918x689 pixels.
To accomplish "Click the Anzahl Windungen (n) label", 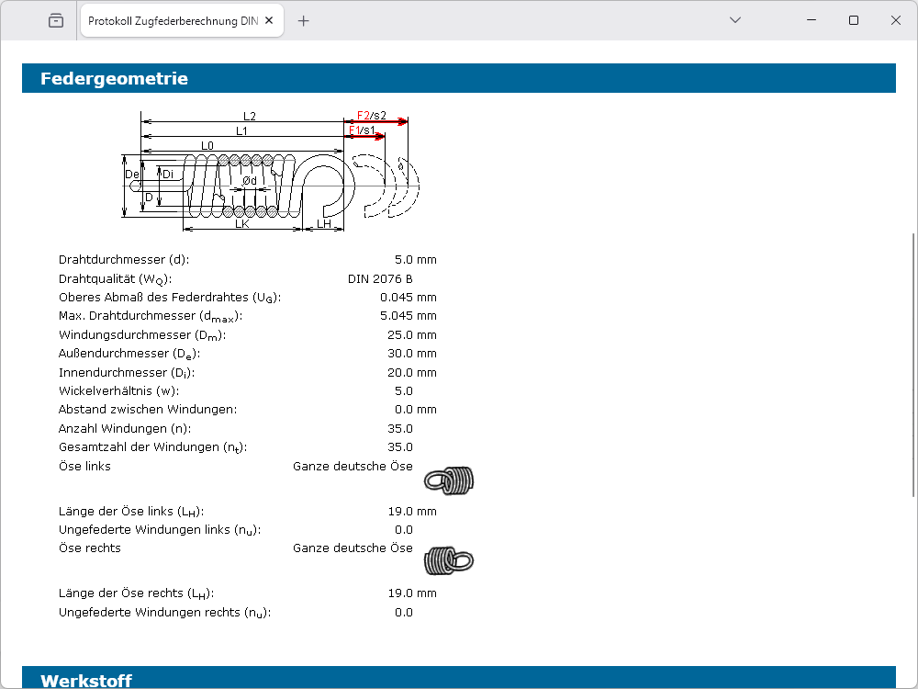I will pos(125,429).
